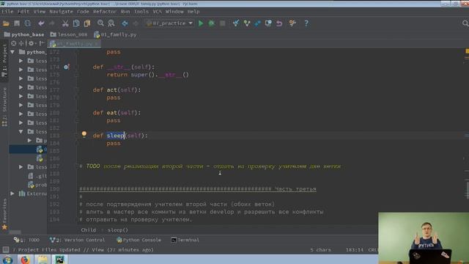Click the intention lightbulb beside def sleep
The height and width of the screenshot is (264, 469).
(x=84, y=133)
